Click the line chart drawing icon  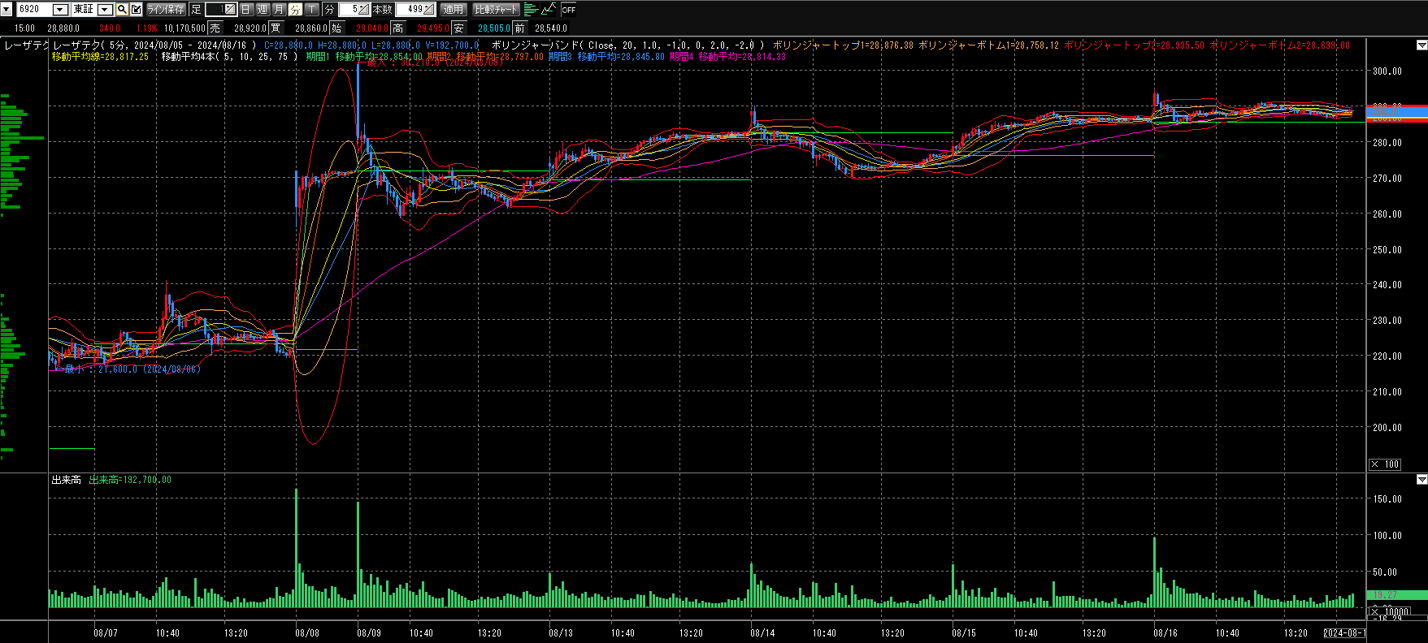(549, 10)
